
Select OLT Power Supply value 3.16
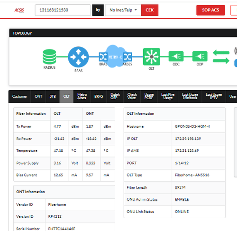coord(57,163)
